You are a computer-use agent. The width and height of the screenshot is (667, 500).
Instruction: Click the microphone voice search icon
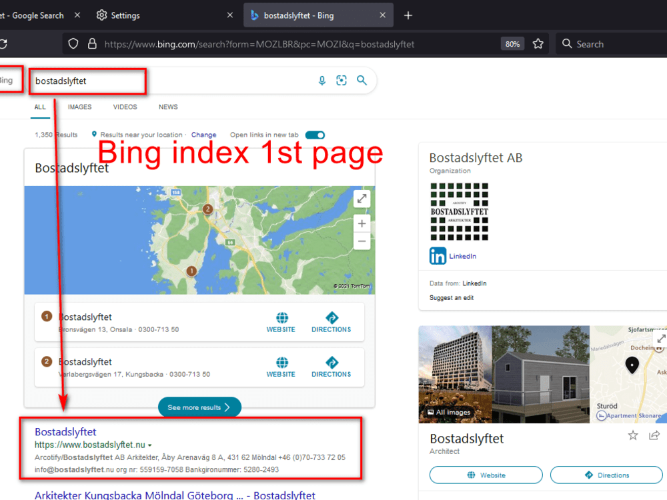tap(322, 81)
